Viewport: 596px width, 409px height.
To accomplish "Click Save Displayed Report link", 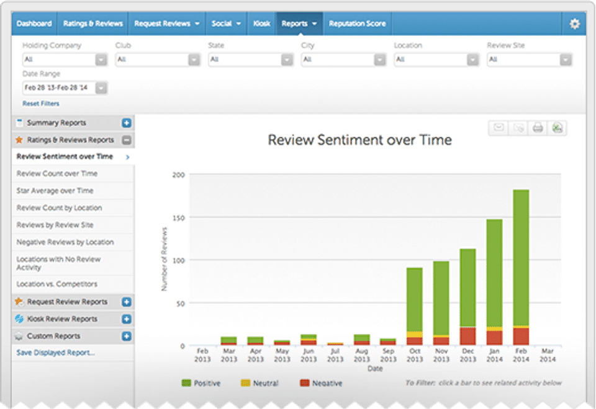I will point(55,353).
